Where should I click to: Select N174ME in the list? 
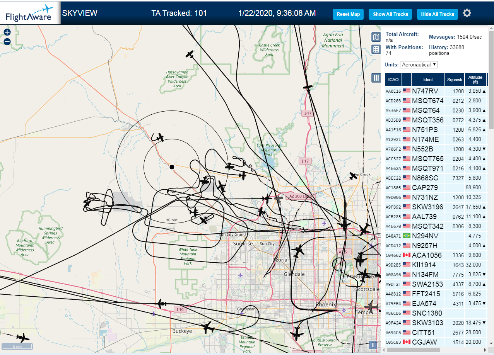pos(436,139)
